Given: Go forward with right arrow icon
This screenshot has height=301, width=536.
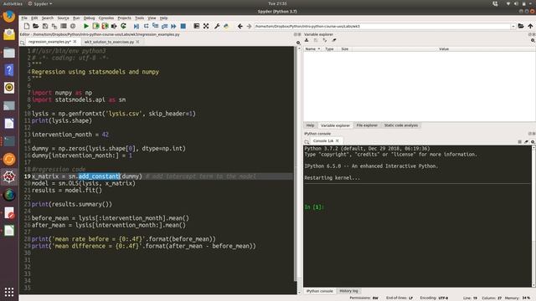Looking at the screenshot, I should click(249, 26).
